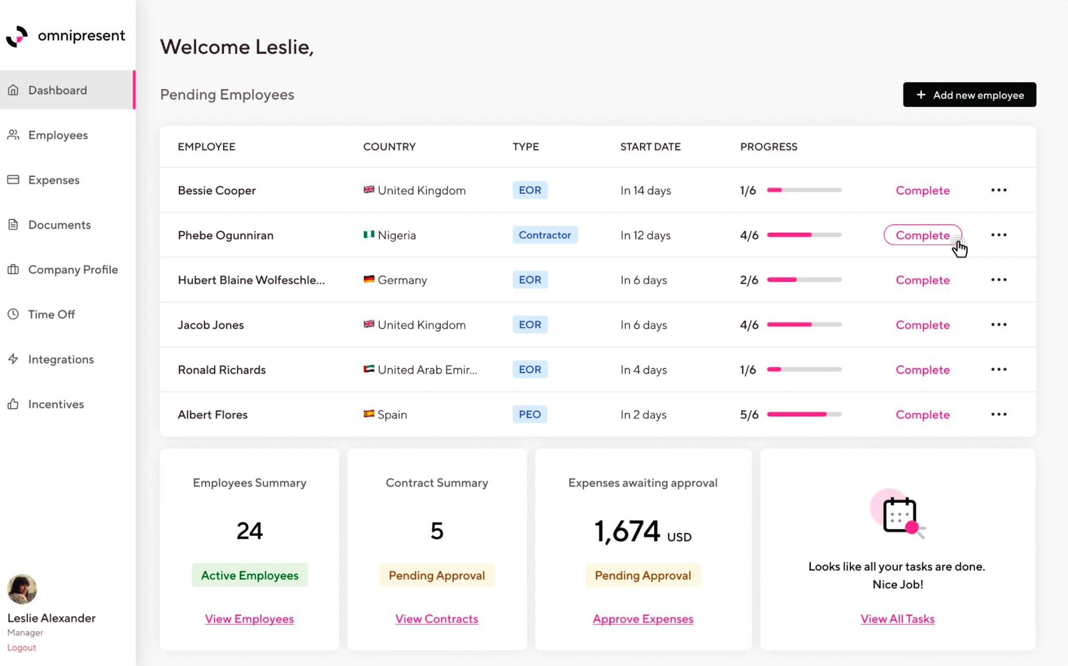Click the Spain flag icon
This screenshot has width=1068, height=666.
pyautogui.click(x=369, y=414)
